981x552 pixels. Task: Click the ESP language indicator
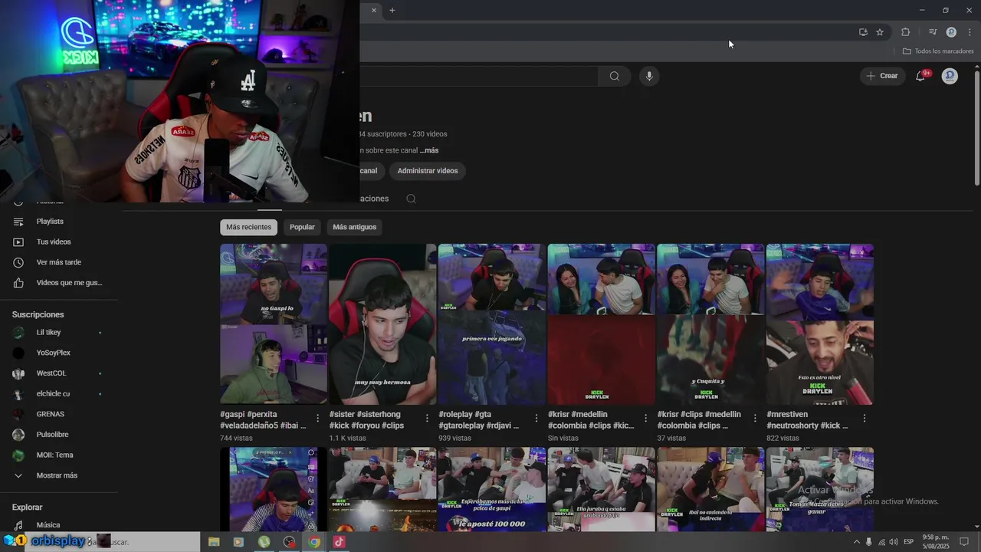click(x=910, y=542)
